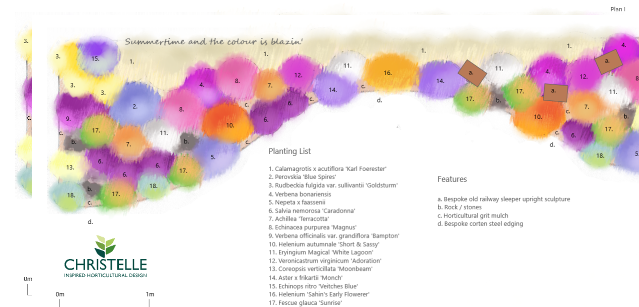Select the blue-purple Perovskia blob labeled 2
The height and width of the screenshot is (307, 639).
[x=135, y=106]
